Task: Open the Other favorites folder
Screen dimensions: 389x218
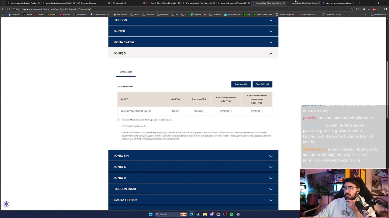Action: coord(378,15)
